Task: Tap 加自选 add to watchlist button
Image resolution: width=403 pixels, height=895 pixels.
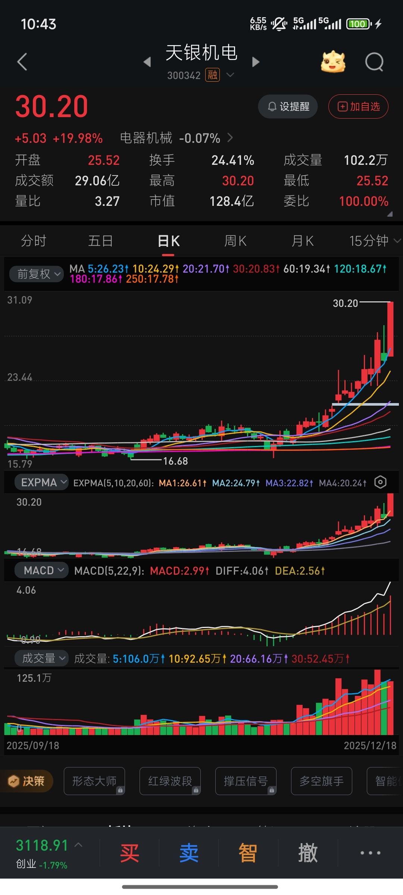Action: tap(358, 107)
